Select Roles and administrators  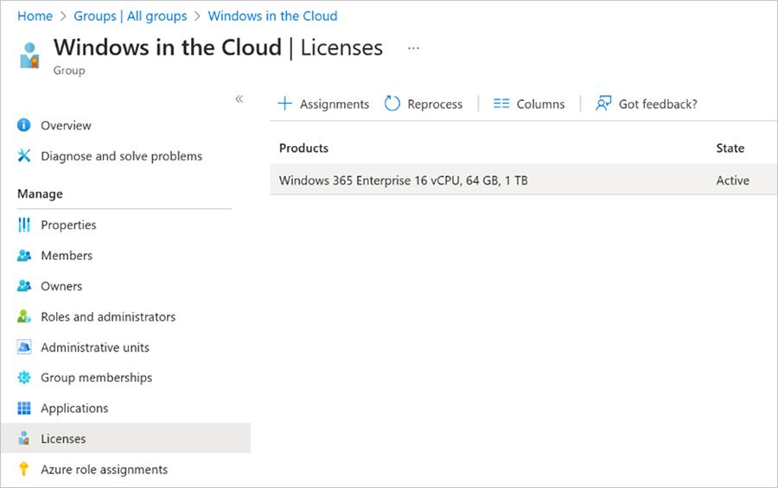(108, 317)
